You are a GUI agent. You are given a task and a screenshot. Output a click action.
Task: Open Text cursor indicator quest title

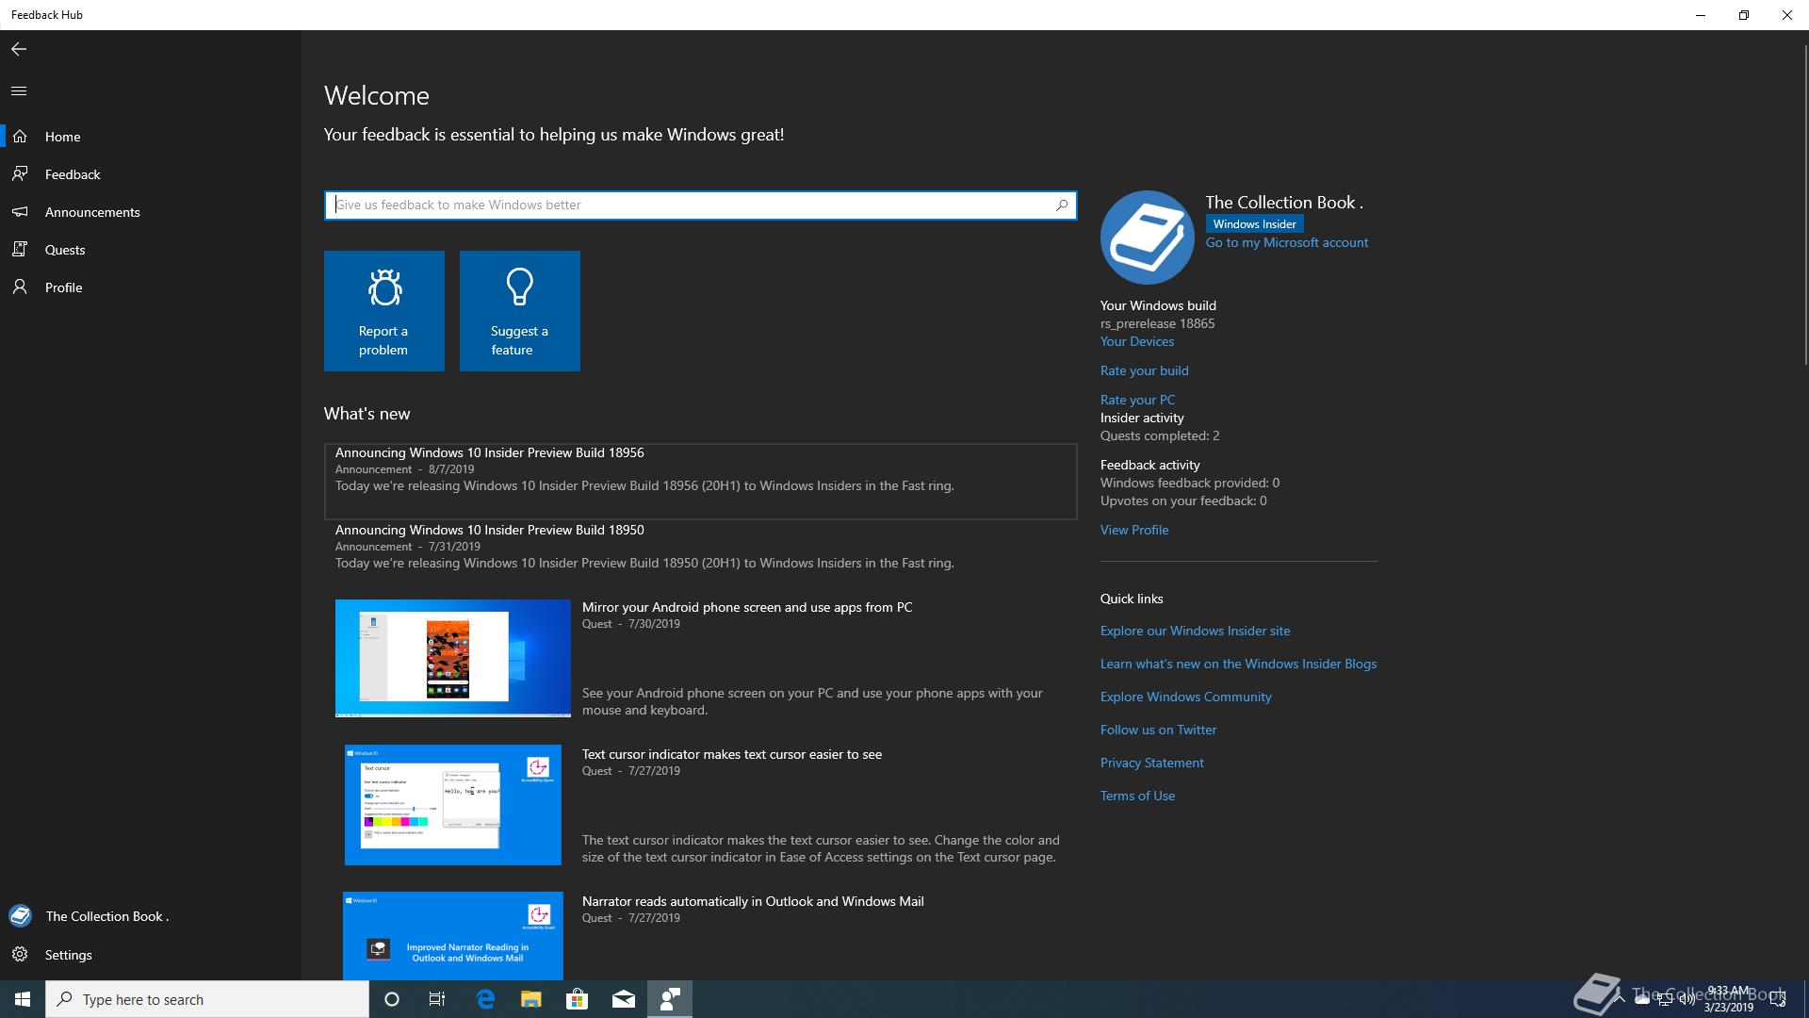point(732,754)
